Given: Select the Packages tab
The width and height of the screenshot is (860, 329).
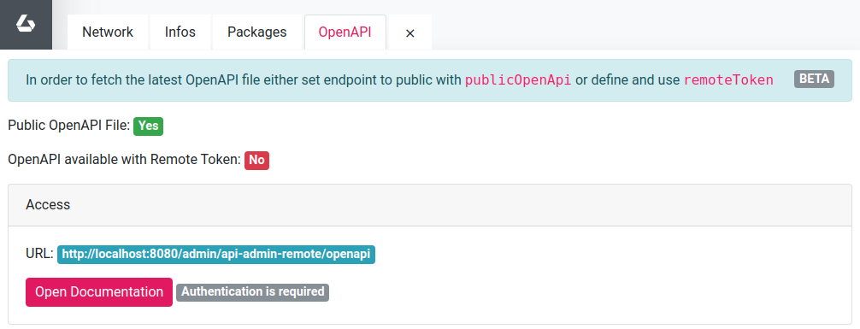Looking at the screenshot, I should tap(256, 32).
